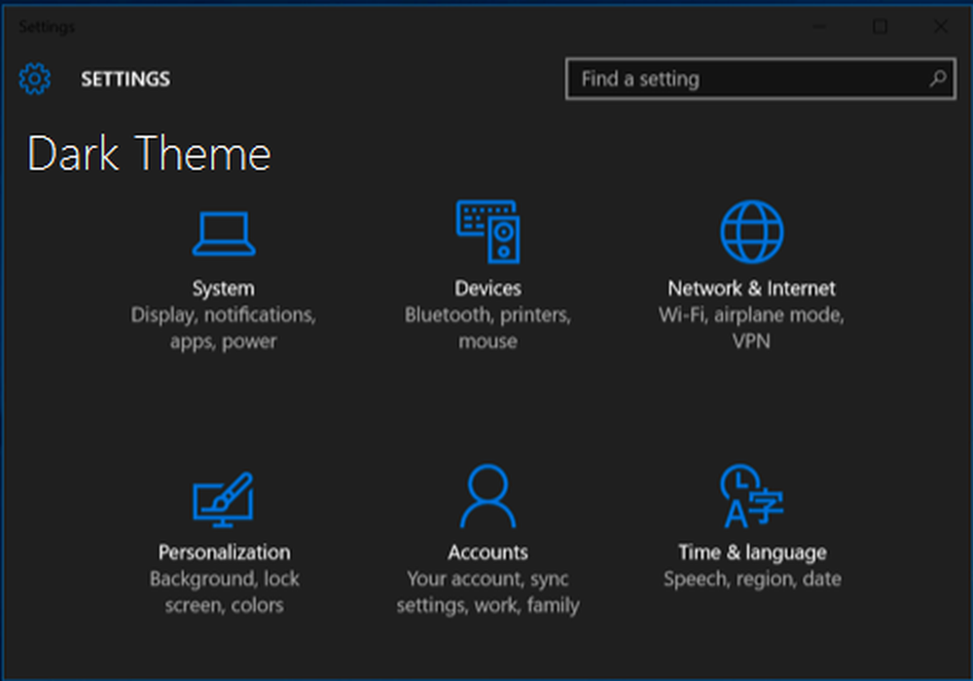Screen dimensions: 973x681
Task: Select the Devices category label
Action: coord(487,288)
